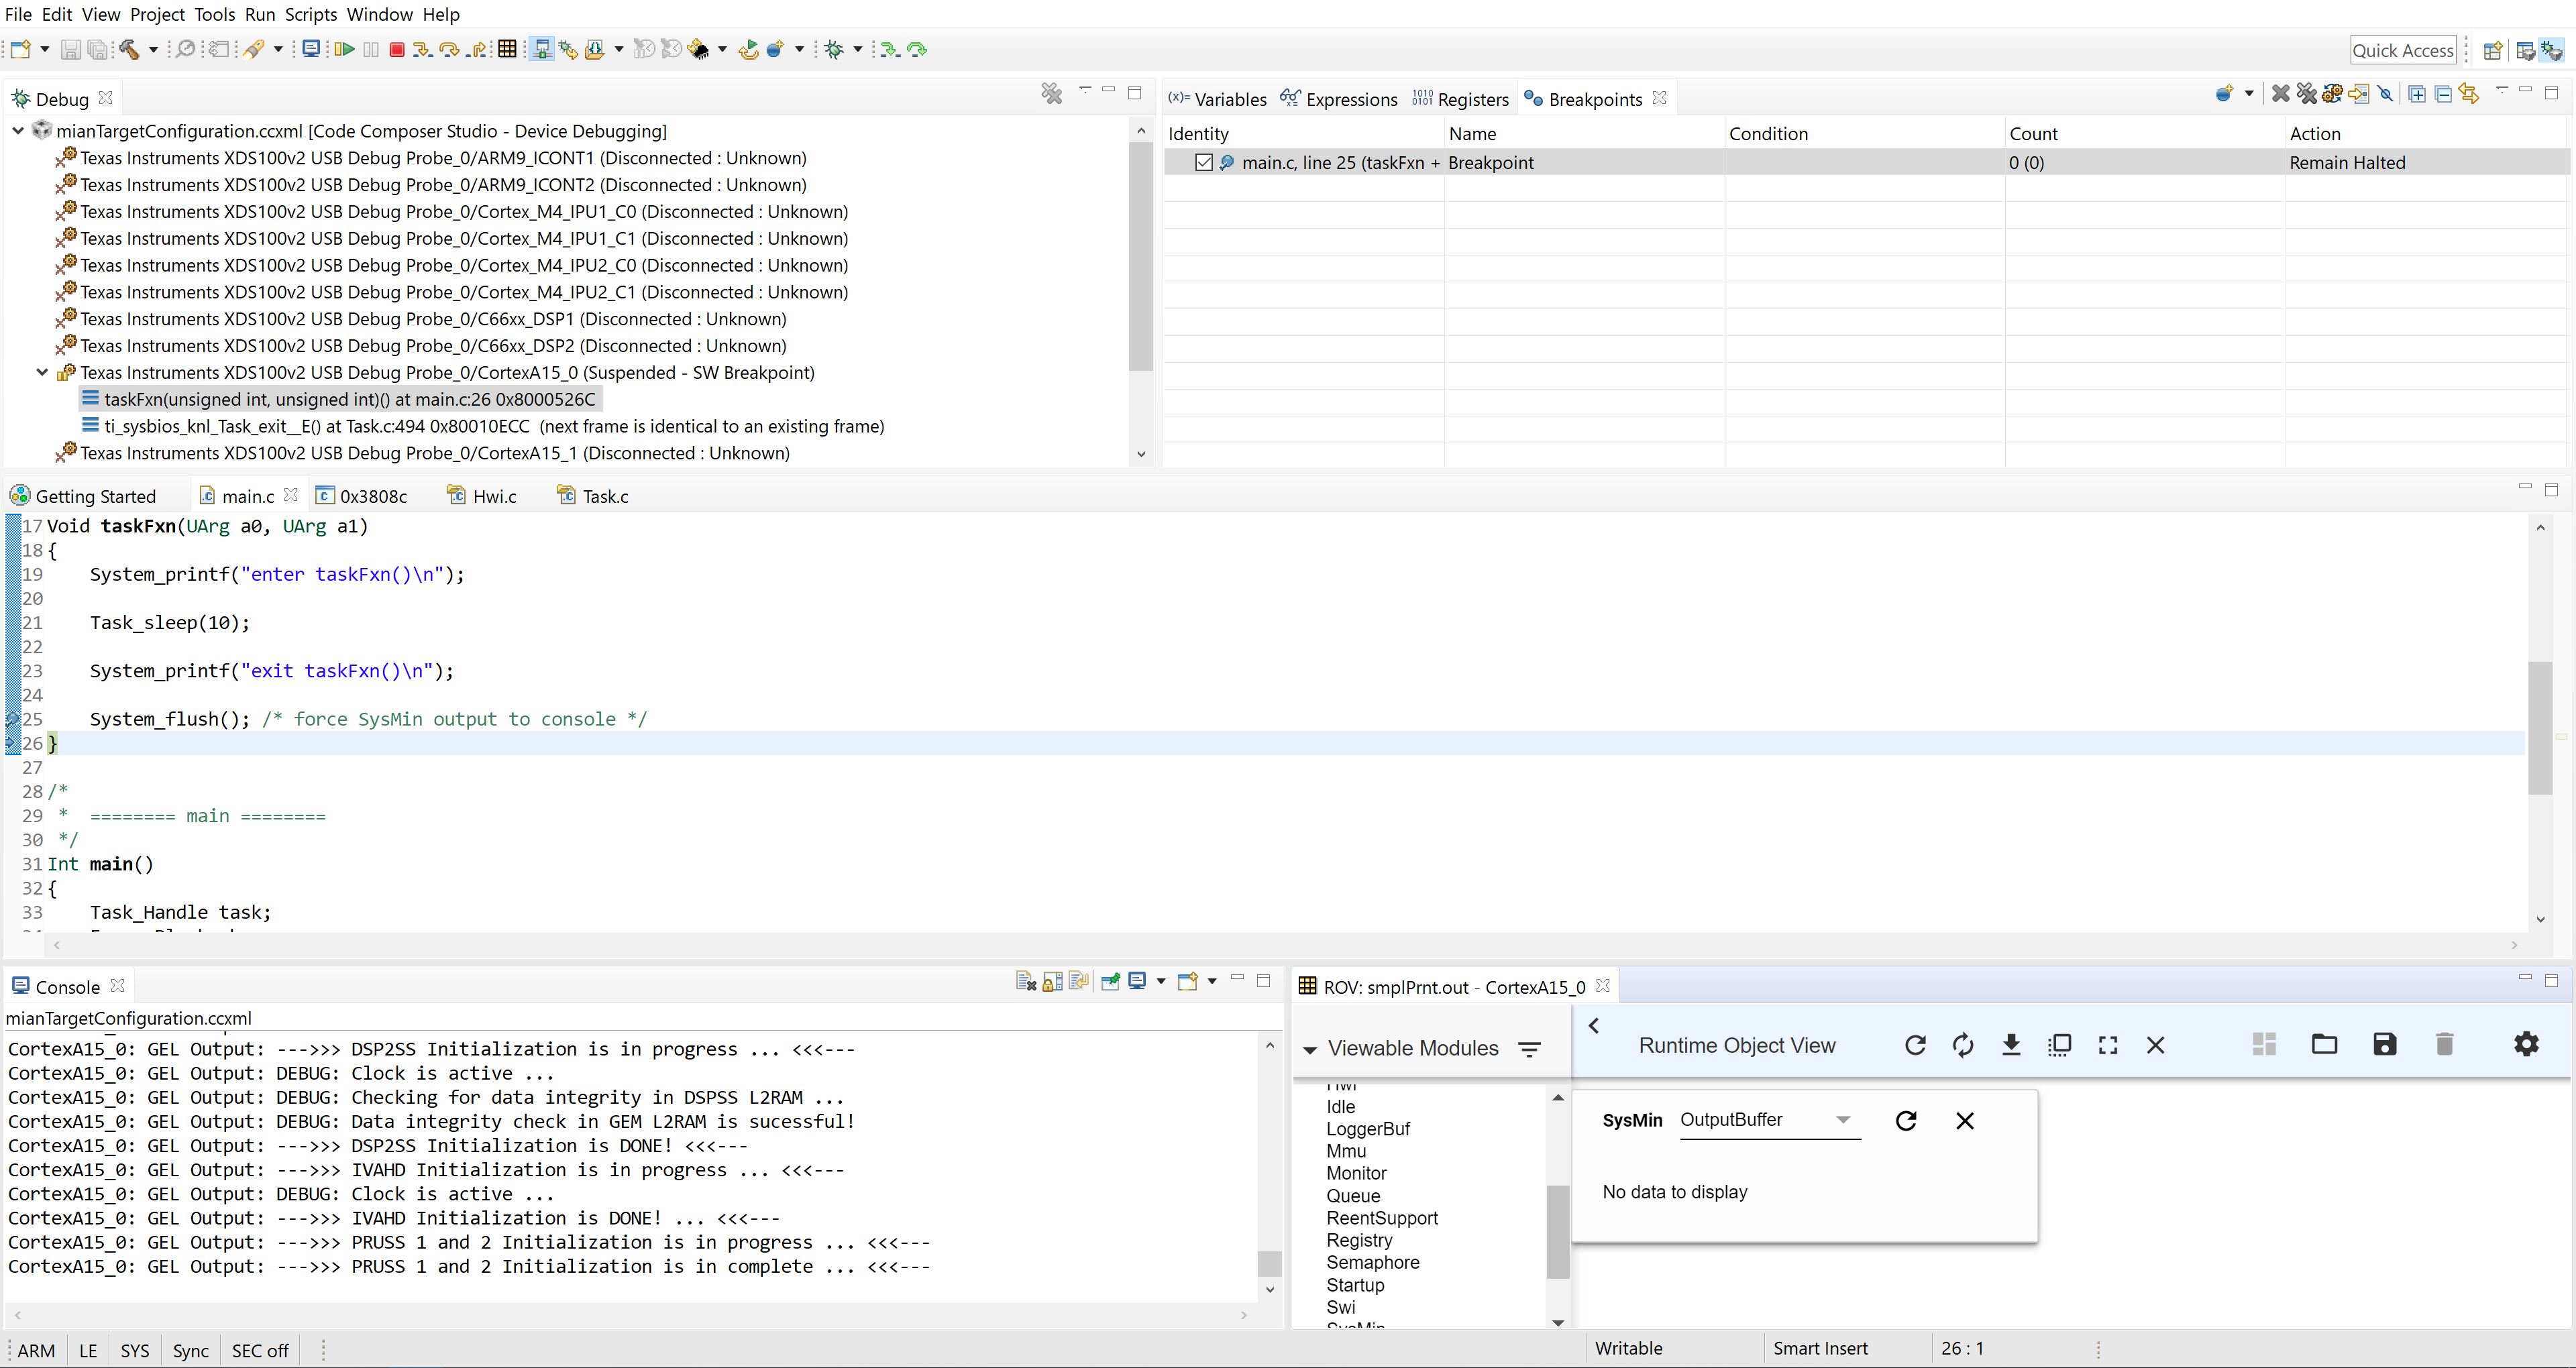The height and width of the screenshot is (1368, 2576).
Task: Click Remove All Breakpoints icon
Action: click(x=2307, y=94)
